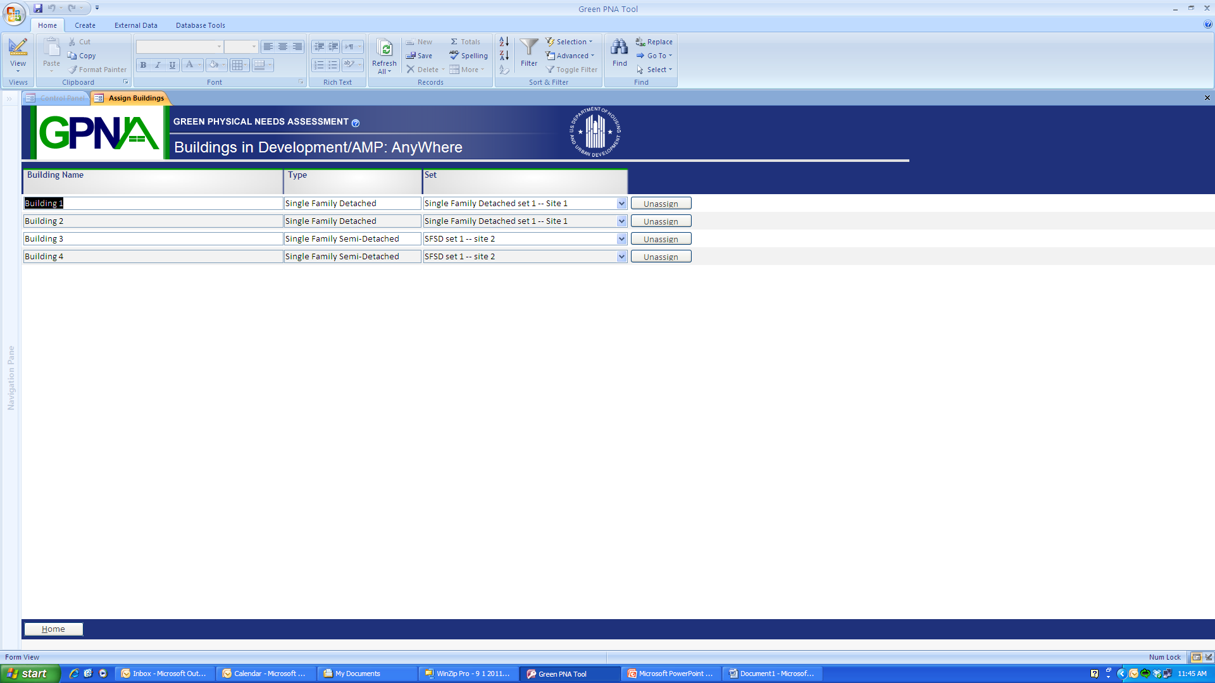The image size is (1215, 683).
Task: Expand the Navigation Pane shutter
Action: pyautogui.click(x=9, y=99)
